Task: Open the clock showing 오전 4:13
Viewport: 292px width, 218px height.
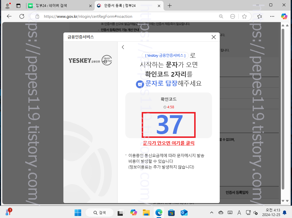Action: click(271, 213)
